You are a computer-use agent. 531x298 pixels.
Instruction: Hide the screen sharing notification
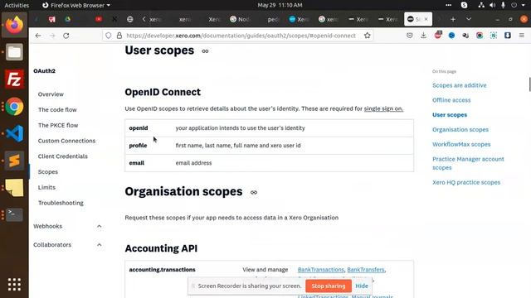click(362, 286)
